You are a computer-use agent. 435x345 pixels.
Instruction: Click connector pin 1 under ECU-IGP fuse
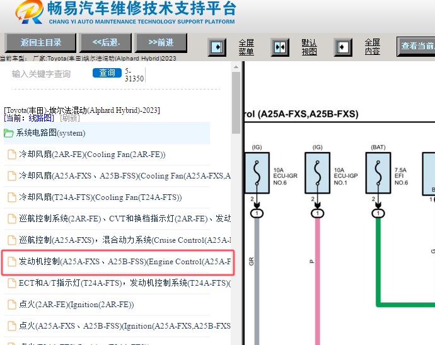coord(318,213)
